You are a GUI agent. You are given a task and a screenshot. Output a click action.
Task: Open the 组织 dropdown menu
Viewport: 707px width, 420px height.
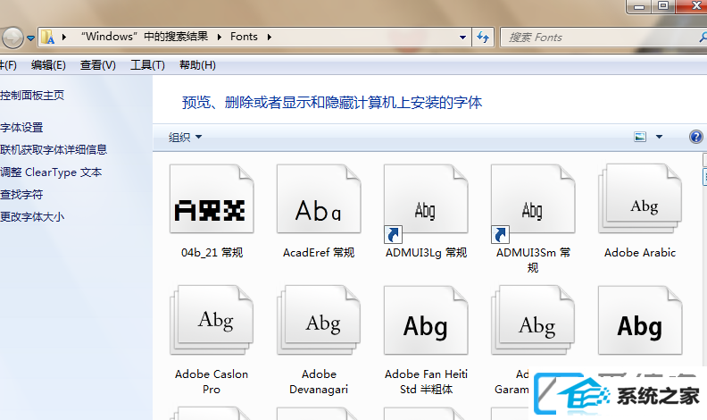coord(186,137)
